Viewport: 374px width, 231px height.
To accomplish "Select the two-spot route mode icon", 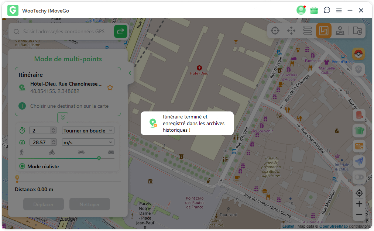I will pos(308,31).
